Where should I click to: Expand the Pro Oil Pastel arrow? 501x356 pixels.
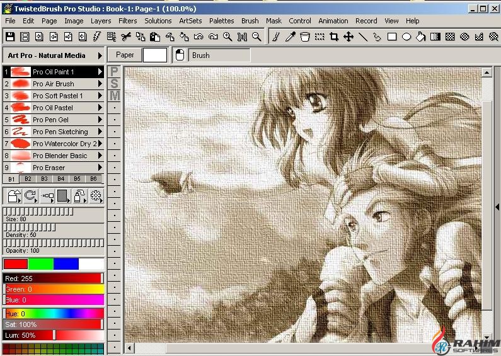click(100, 108)
